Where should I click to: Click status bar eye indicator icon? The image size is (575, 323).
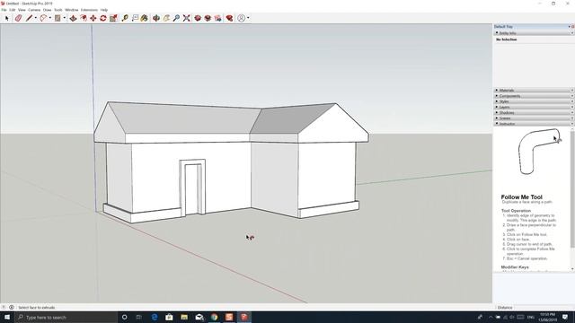pyautogui.click(x=12, y=307)
